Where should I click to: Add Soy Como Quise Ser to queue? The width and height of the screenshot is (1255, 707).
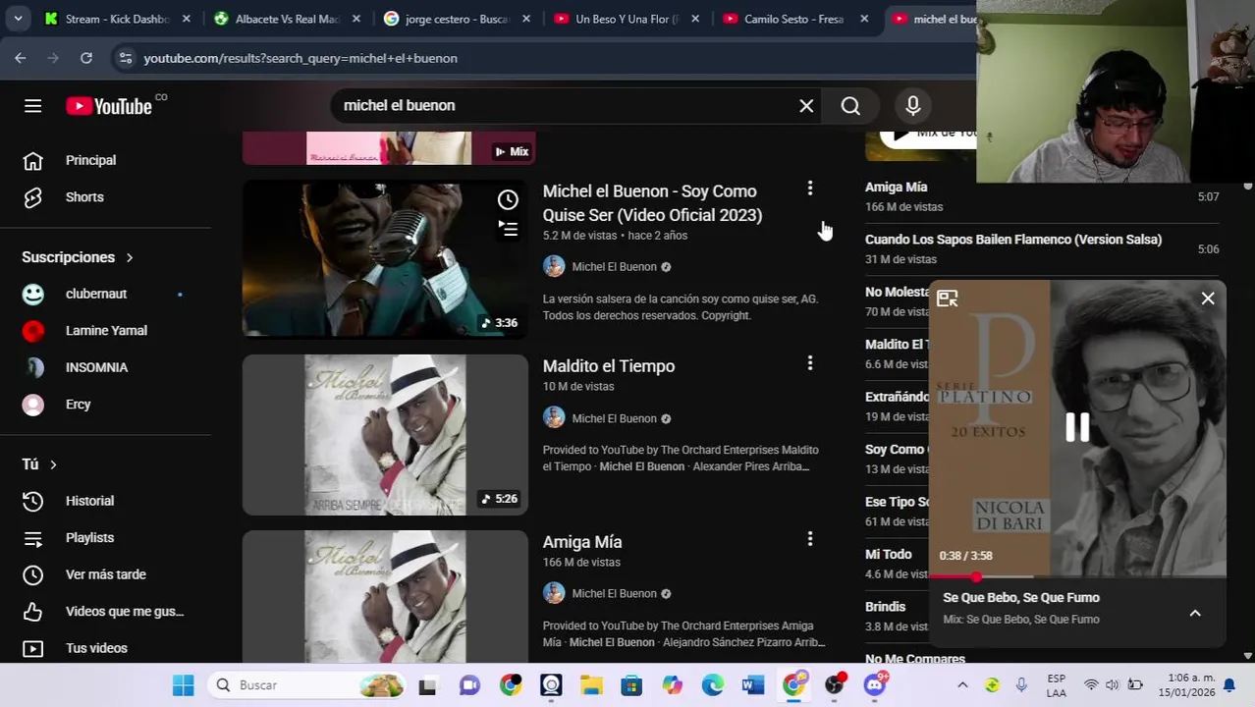pyautogui.click(x=508, y=229)
